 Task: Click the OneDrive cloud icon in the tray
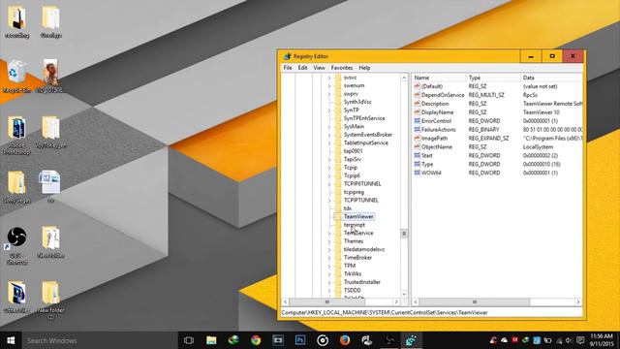[504, 340]
